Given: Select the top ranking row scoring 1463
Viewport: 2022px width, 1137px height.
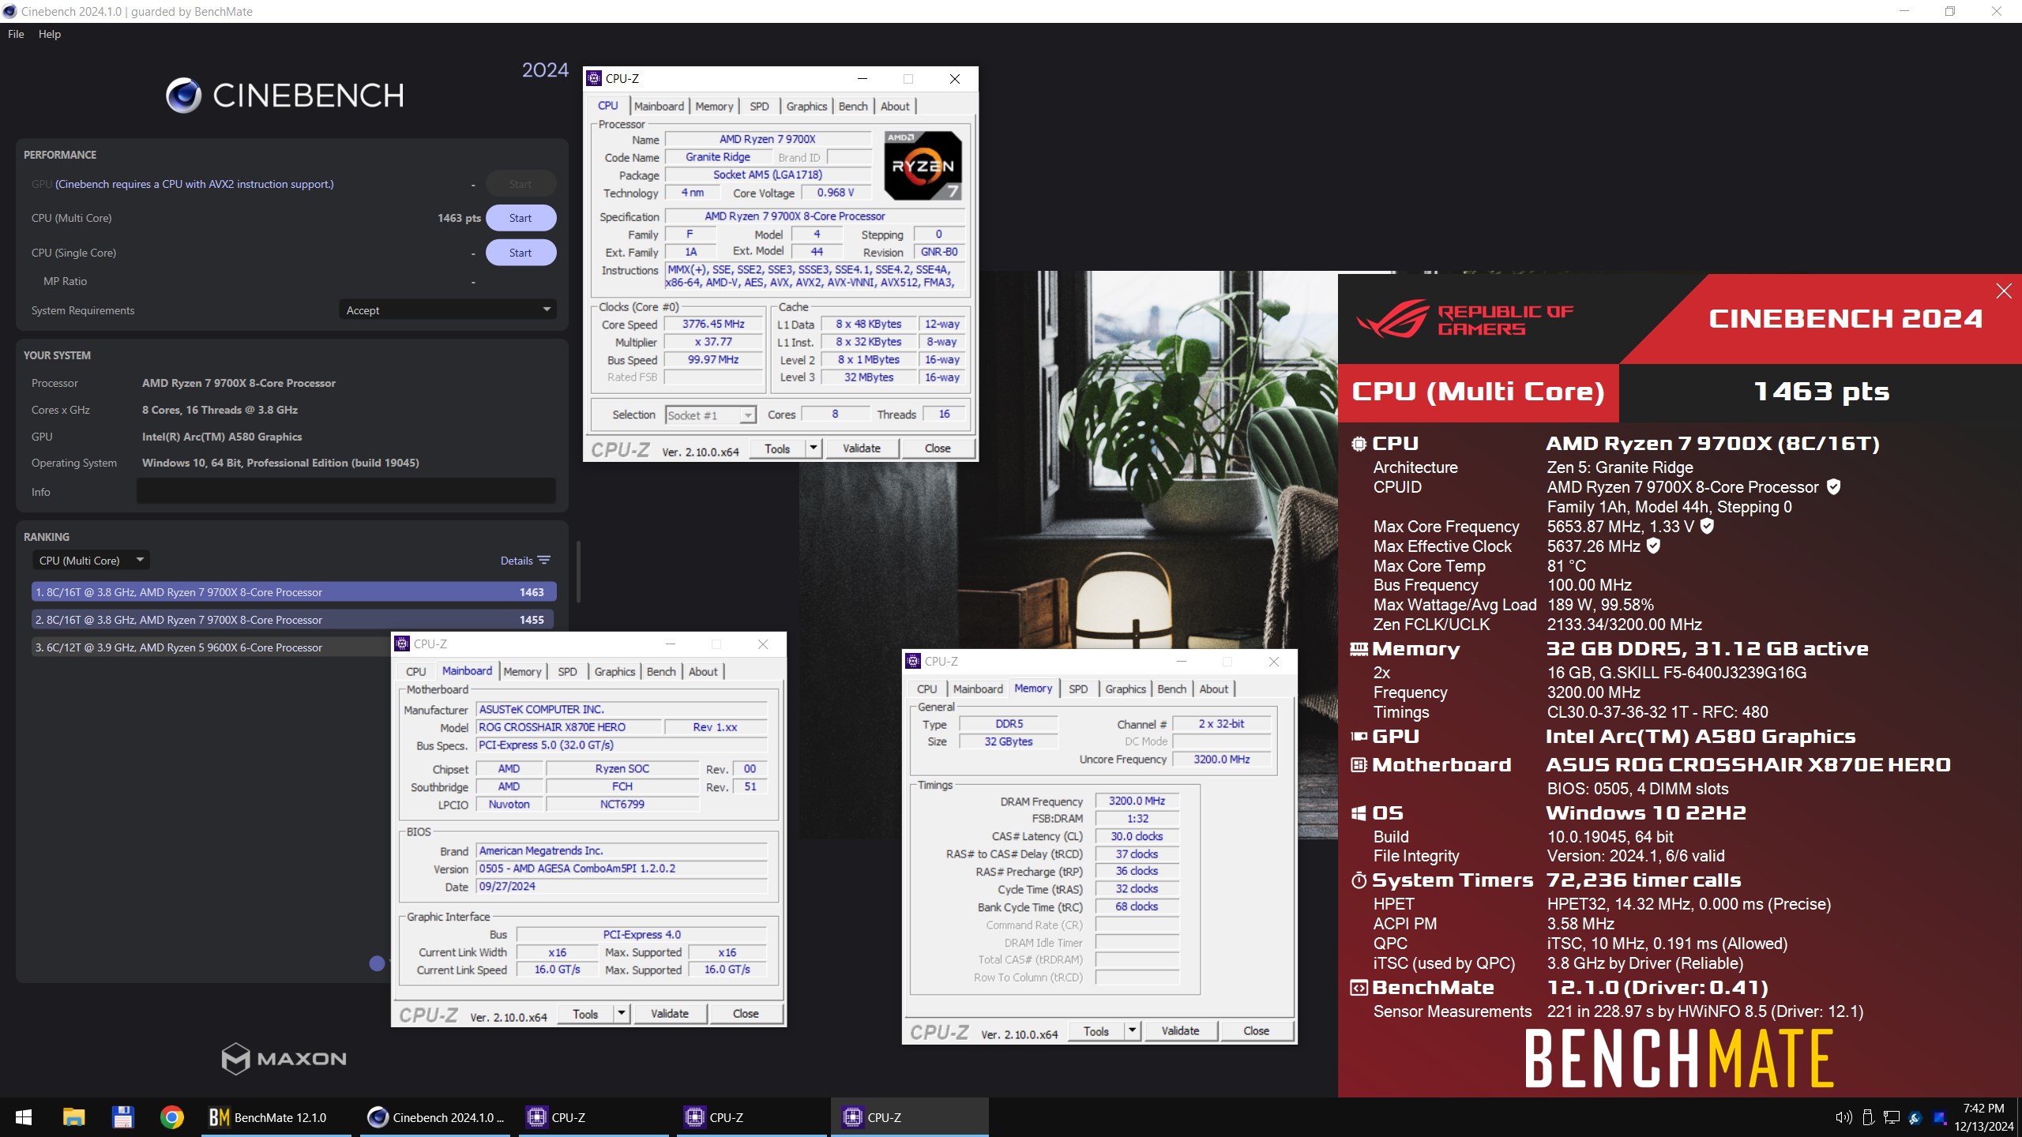Looking at the screenshot, I should point(294,592).
